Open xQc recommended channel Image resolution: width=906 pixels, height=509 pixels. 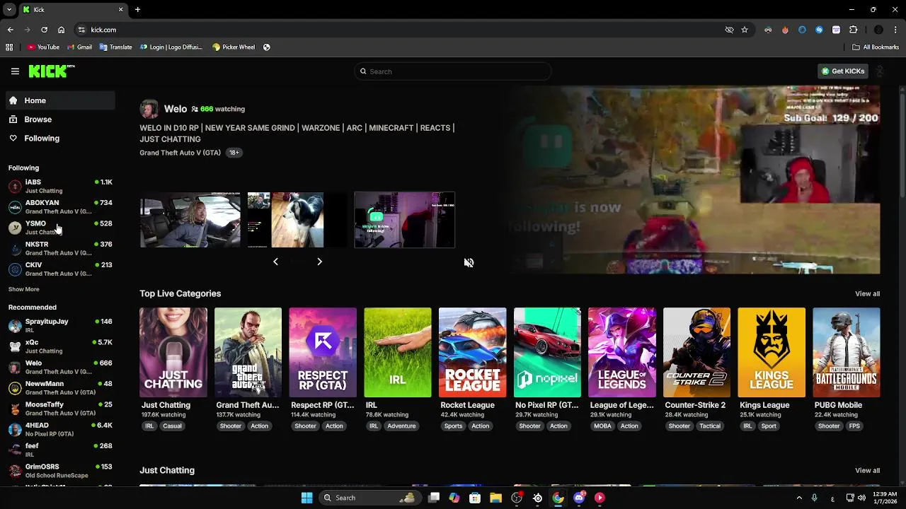[60, 346]
